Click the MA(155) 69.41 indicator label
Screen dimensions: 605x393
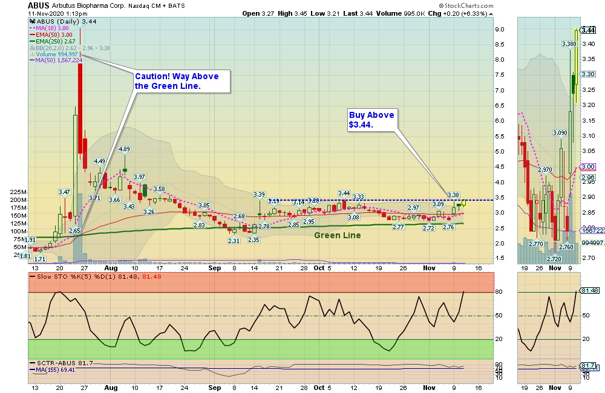click(x=53, y=370)
